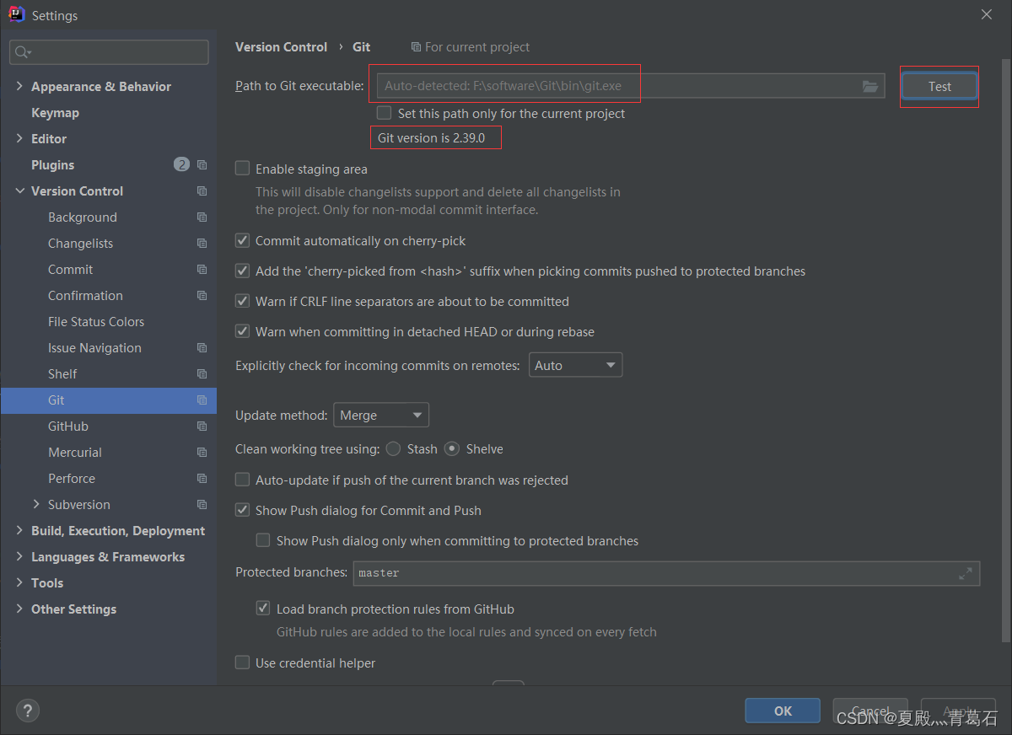Enable Show Push dialog only for protected branches
Image resolution: width=1012 pixels, height=735 pixels.
(x=263, y=541)
